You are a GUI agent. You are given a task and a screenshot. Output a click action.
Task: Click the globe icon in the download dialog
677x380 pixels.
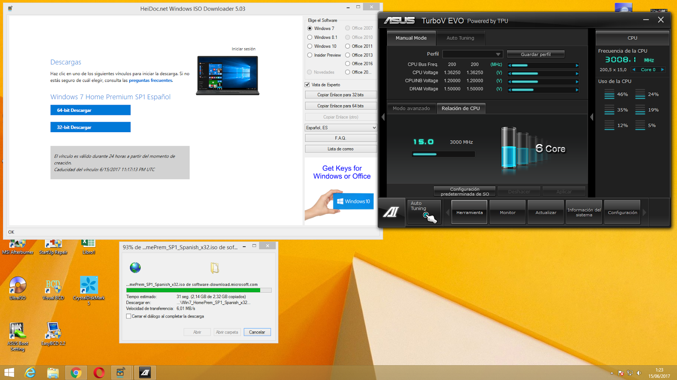pos(135,267)
